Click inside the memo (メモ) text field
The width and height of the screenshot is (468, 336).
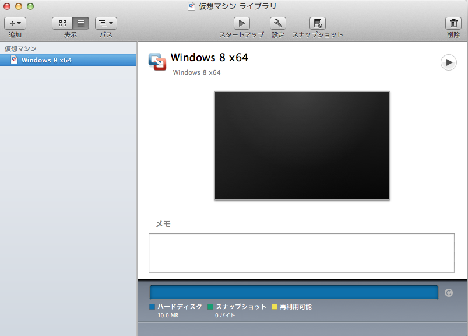[x=301, y=253]
